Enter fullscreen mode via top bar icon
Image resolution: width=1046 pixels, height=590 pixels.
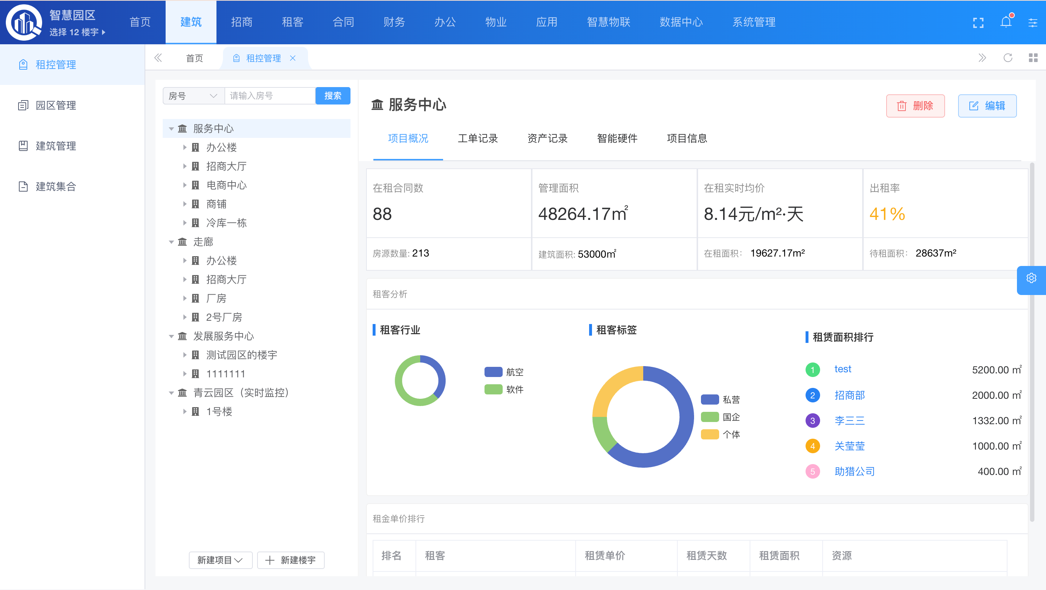[x=978, y=23]
